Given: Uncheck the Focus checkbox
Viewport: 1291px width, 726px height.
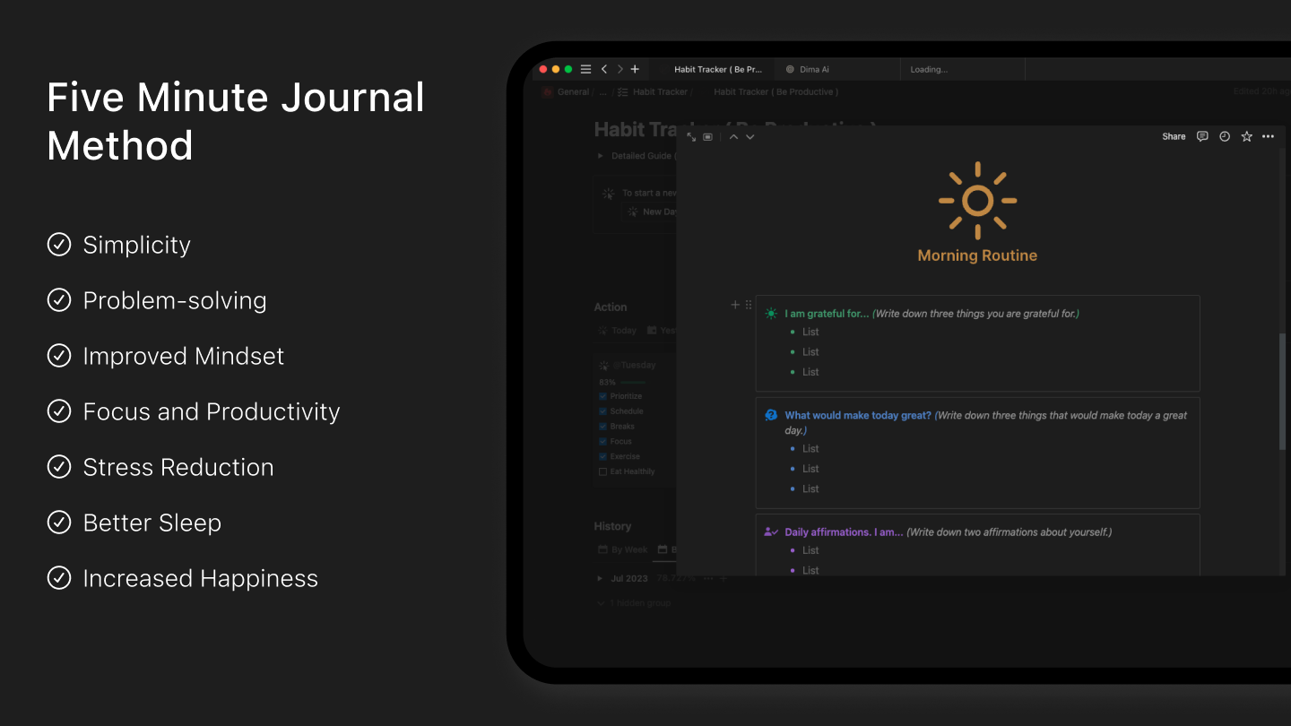Looking at the screenshot, I should pyautogui.click(x=602, y=442).
